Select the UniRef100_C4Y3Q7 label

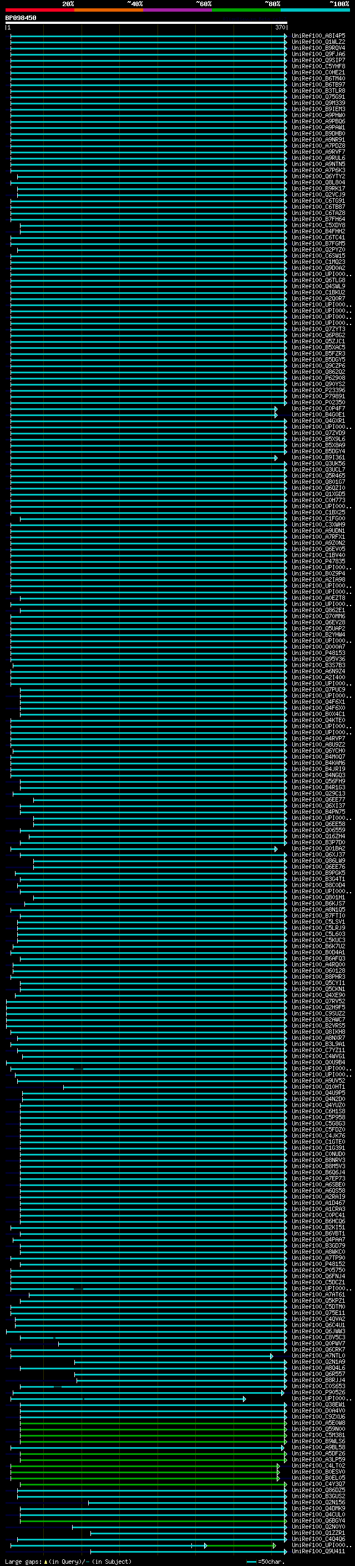click(x=318, y=1483)
